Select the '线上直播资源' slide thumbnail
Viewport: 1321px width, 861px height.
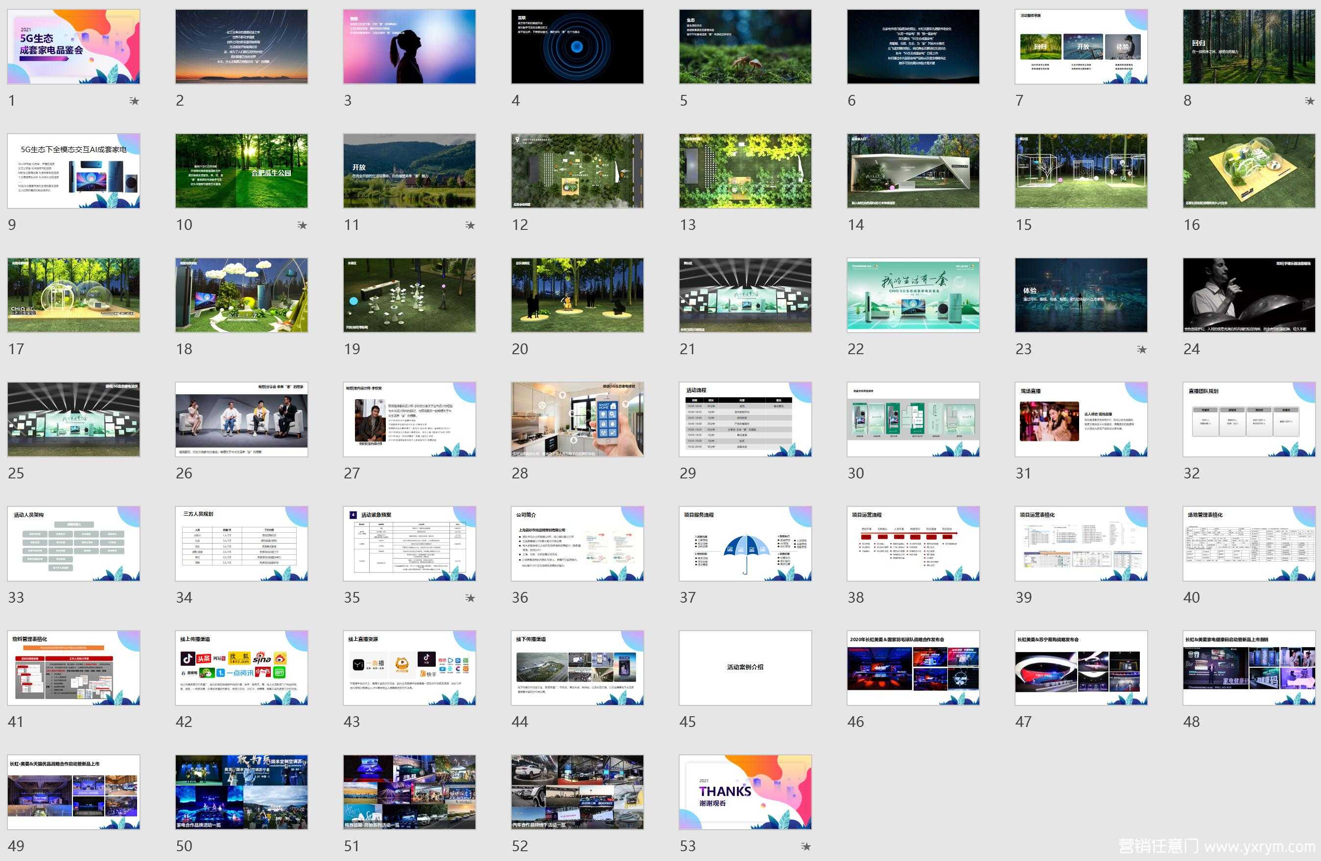coord(410,667)
